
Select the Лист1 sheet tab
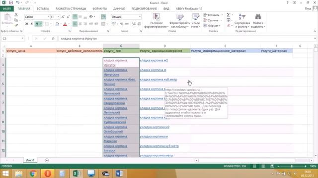coord(30,160)
